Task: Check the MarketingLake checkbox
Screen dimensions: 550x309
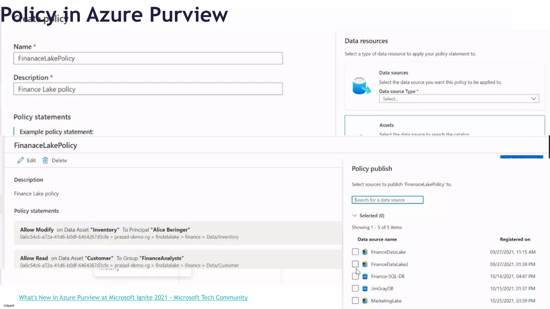Action: [355, 301]
